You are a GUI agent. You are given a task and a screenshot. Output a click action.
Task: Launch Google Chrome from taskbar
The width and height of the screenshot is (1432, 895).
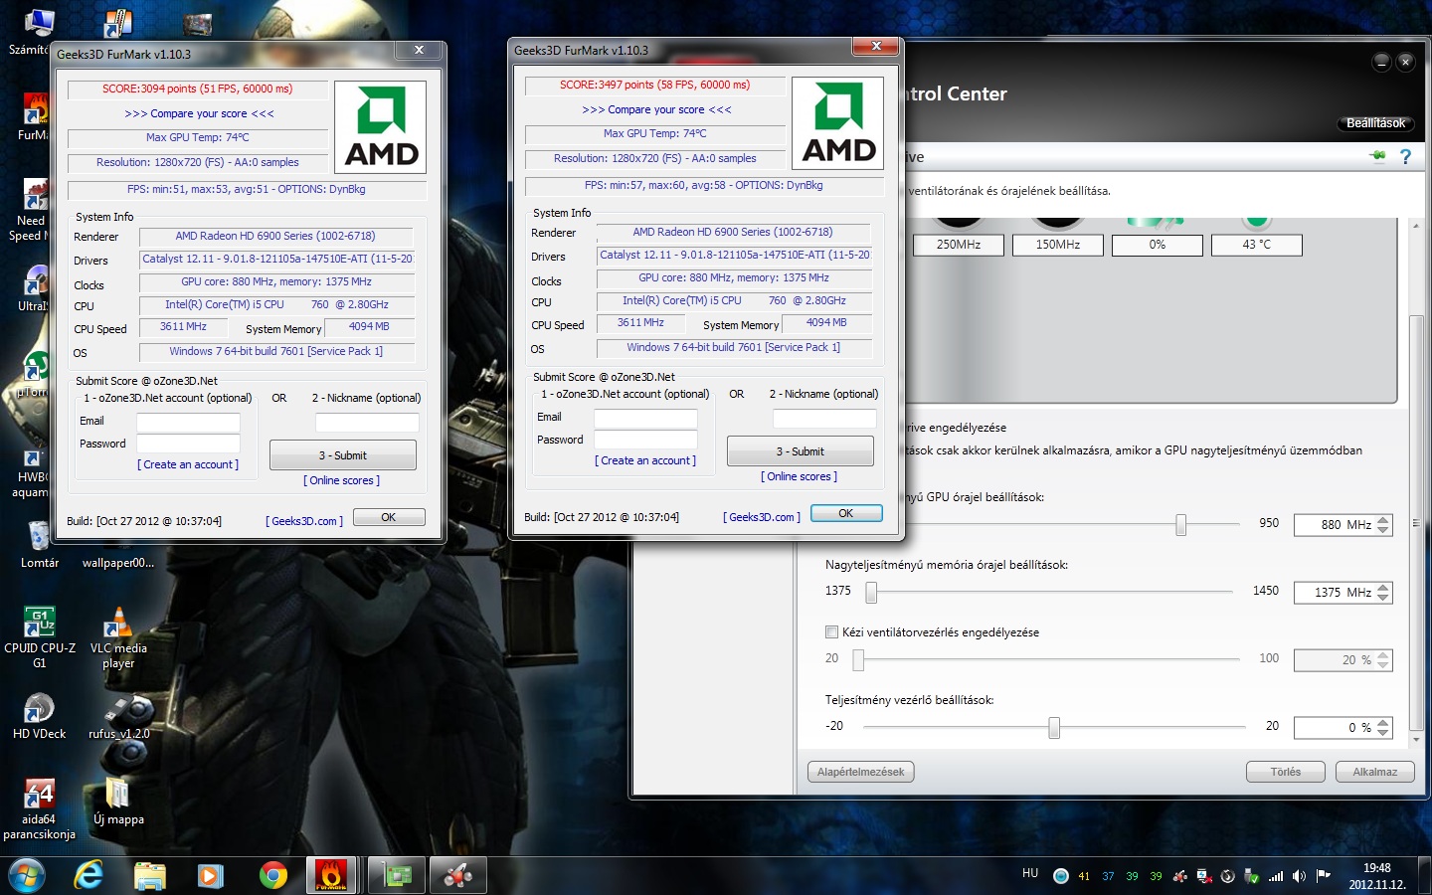pyautogui.click(x=273, y=876)
